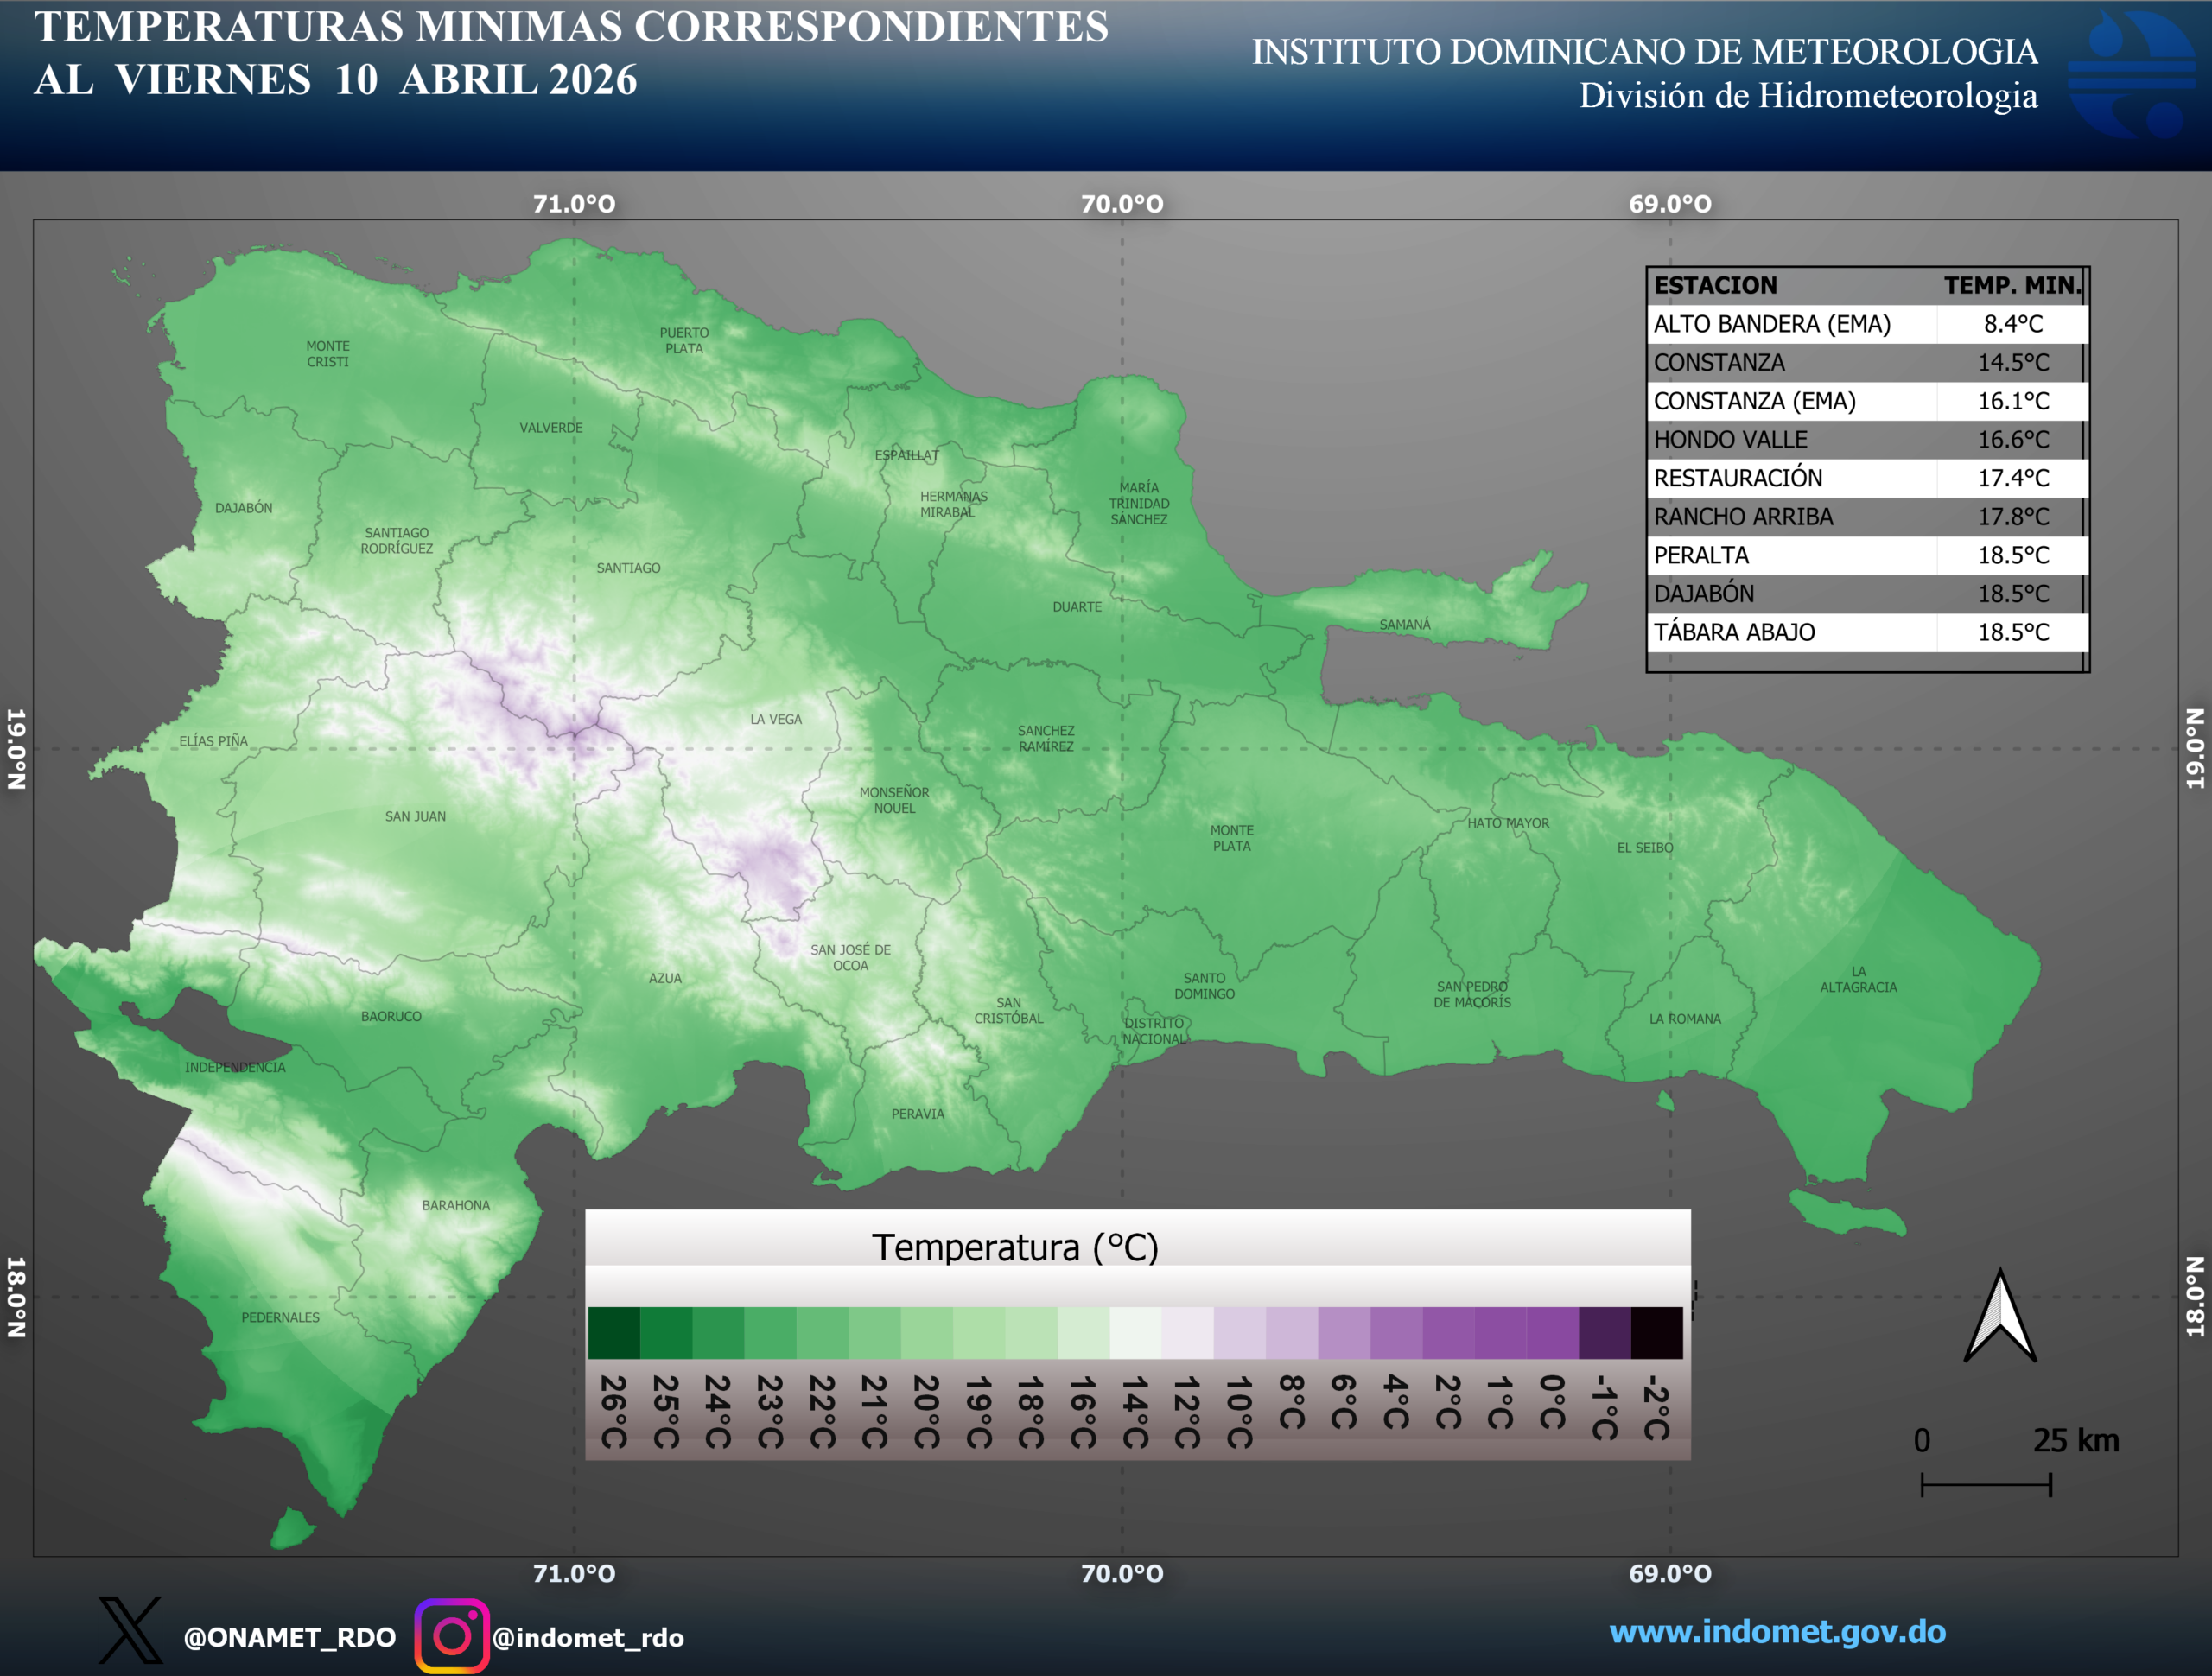Click the LA ALTAGRACIA province label
This screenshot has width=2212, height=1676.
tap(1858, 979)
